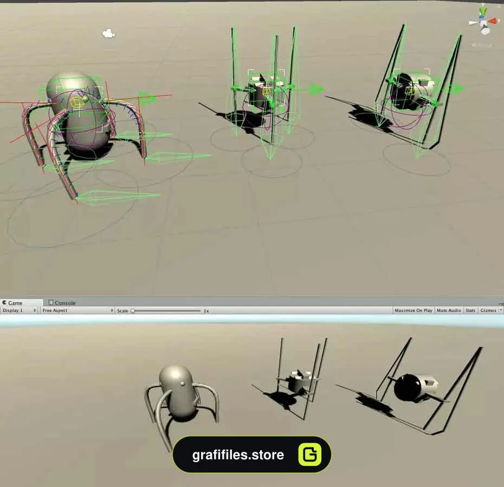The width and height of the screenshot is (504, 487).
Task: Toggle the Persp projection label under the gizmo
Action: [x=481, y=46]
